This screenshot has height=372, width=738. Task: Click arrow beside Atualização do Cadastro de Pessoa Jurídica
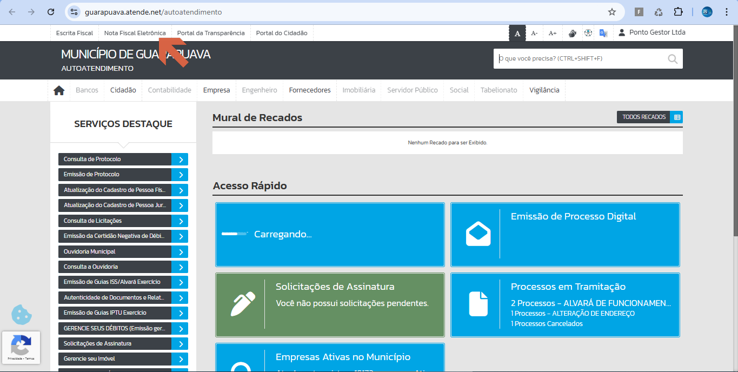pyautogui.click(x=180, y=205)
